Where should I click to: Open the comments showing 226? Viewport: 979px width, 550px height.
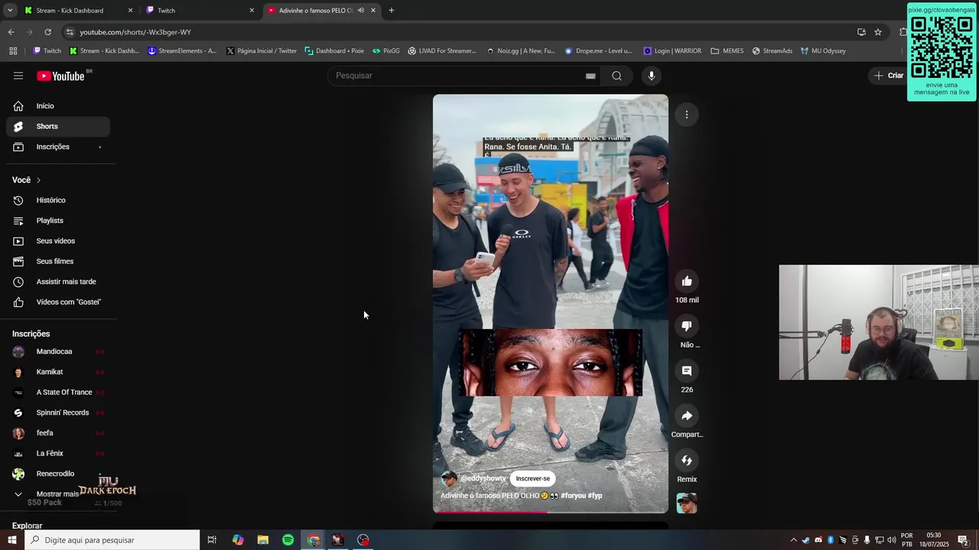click(x=687, y=370)
